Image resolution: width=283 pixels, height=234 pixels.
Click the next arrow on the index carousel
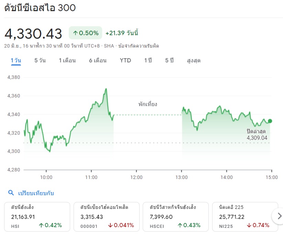pos(279,216)
